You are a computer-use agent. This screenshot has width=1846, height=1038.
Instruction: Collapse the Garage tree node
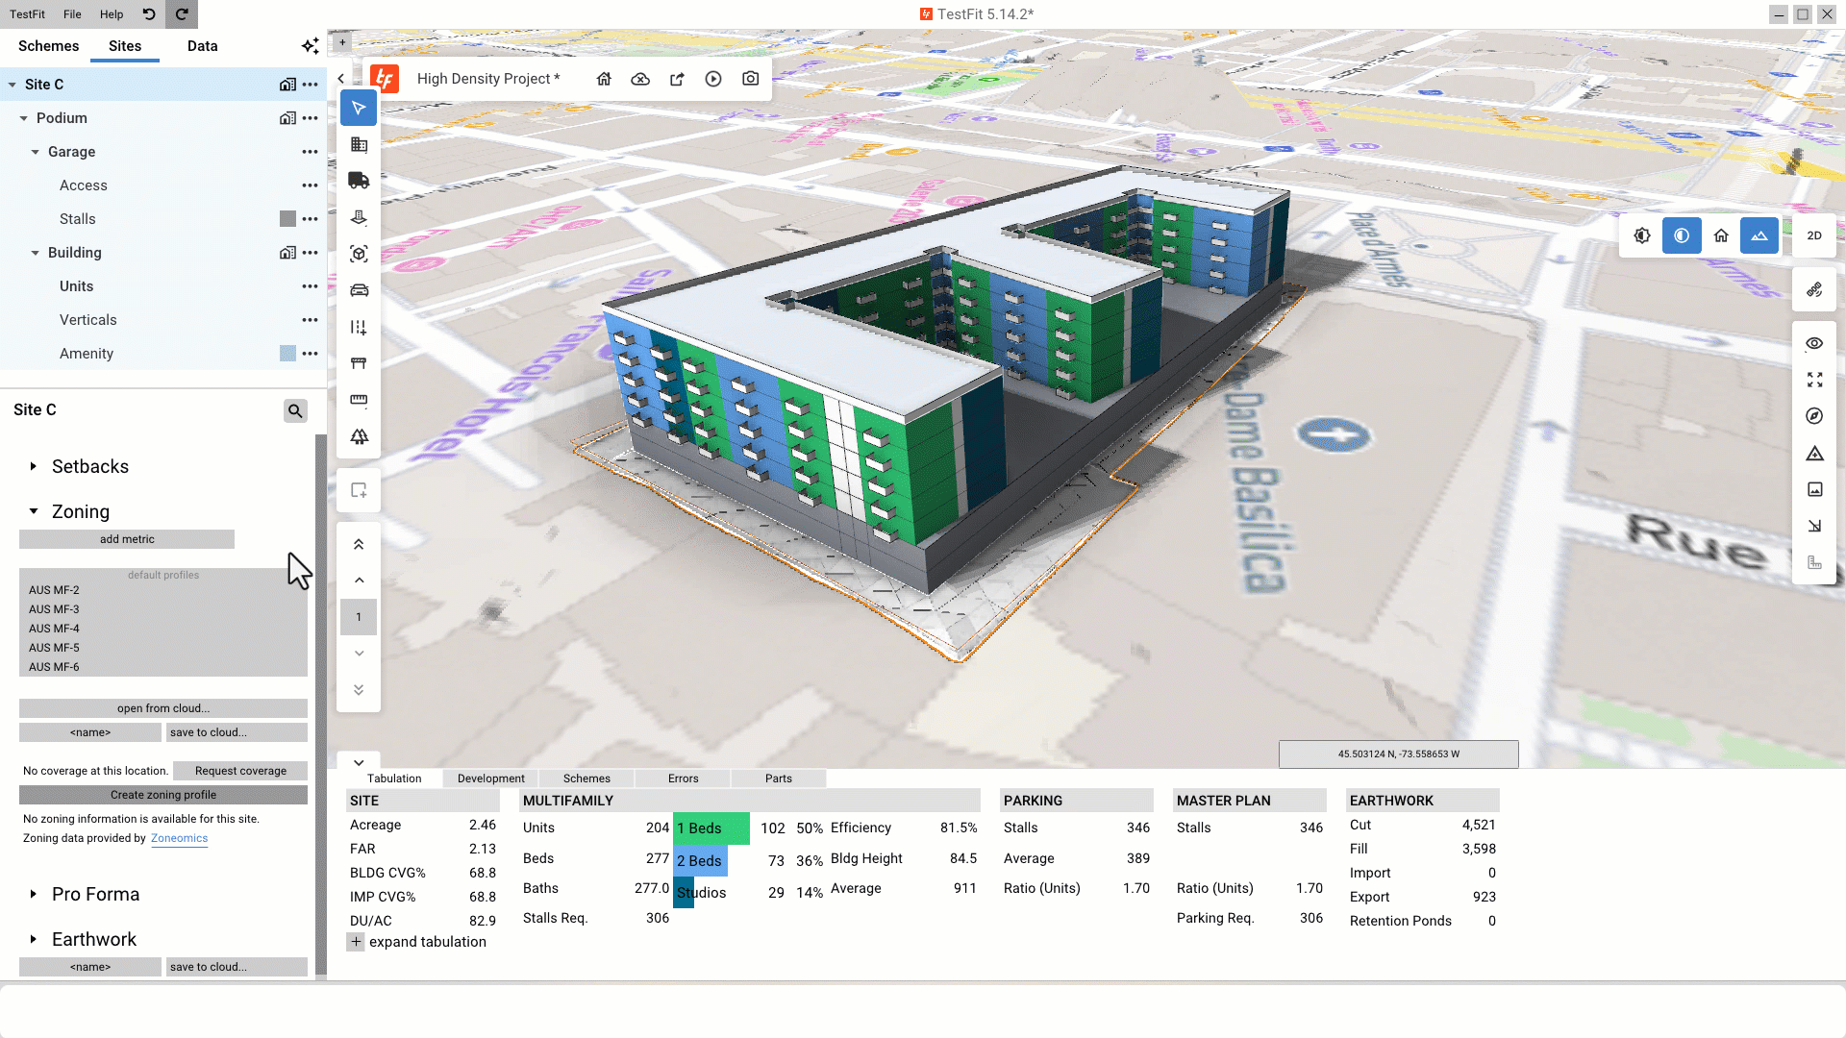click(x=36, y=152)
